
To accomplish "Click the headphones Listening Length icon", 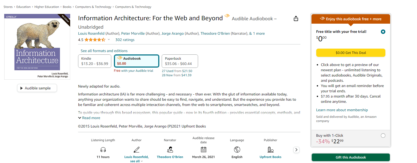I will pos(103,150).
